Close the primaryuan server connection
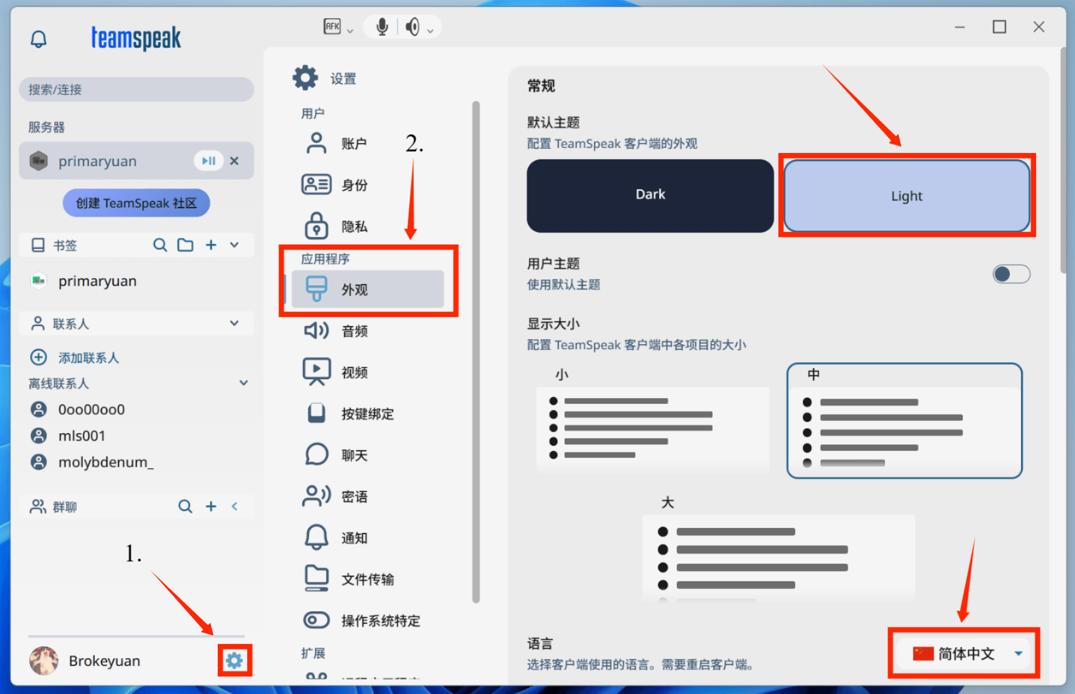 click(235, 161)
